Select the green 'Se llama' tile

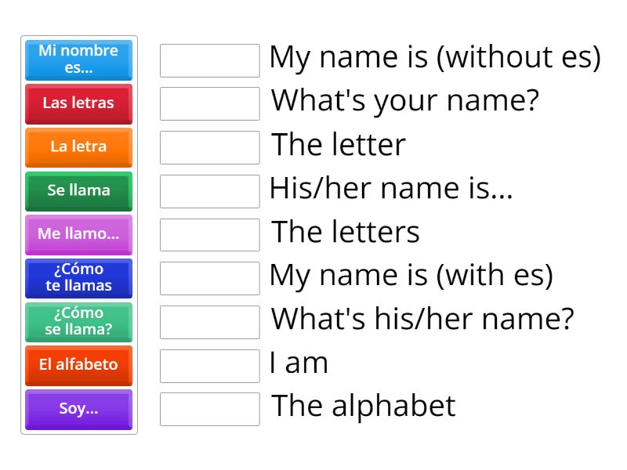(79, 191)
